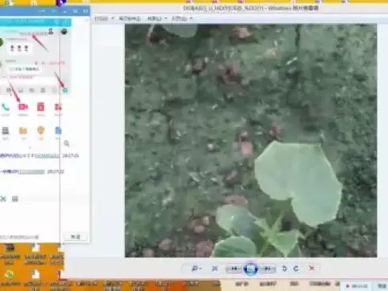
Task: Open the orange folder icon in chat apps
Action: coord(23,130)
